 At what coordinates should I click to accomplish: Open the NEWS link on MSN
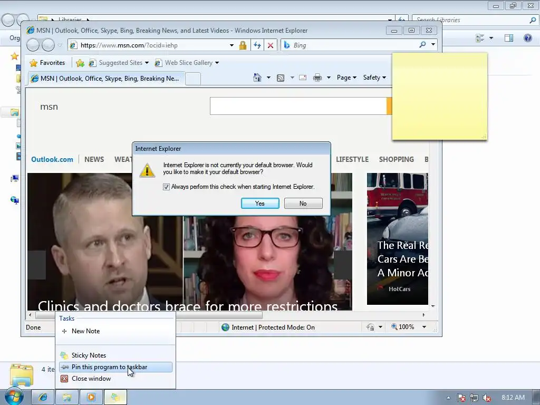[x=94, y=159]
